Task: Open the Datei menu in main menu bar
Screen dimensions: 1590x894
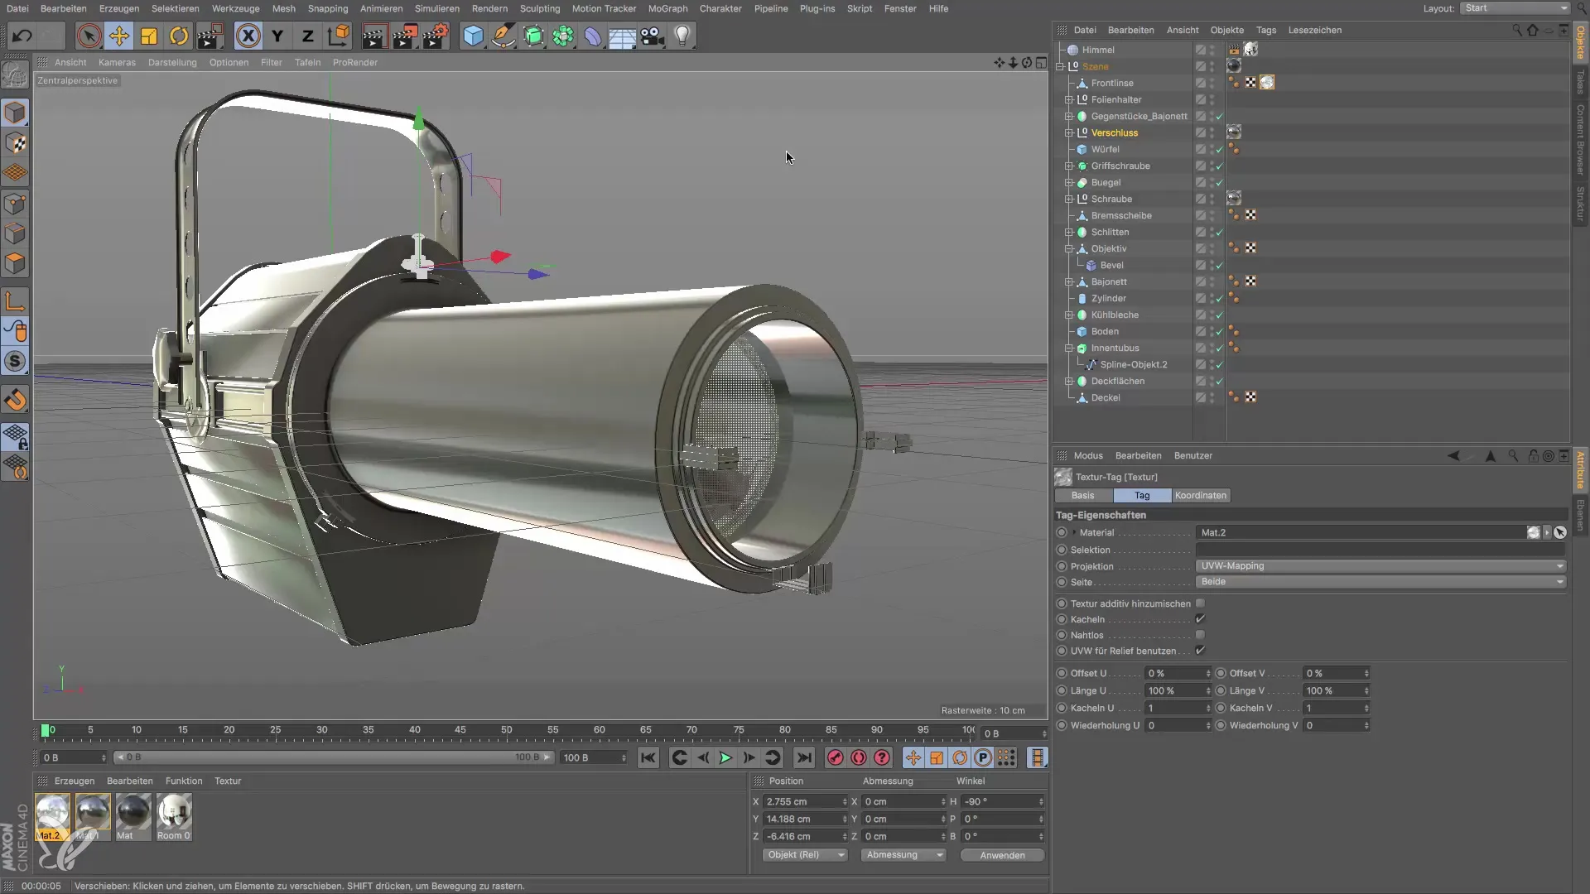Action: [x=17, y=8]
